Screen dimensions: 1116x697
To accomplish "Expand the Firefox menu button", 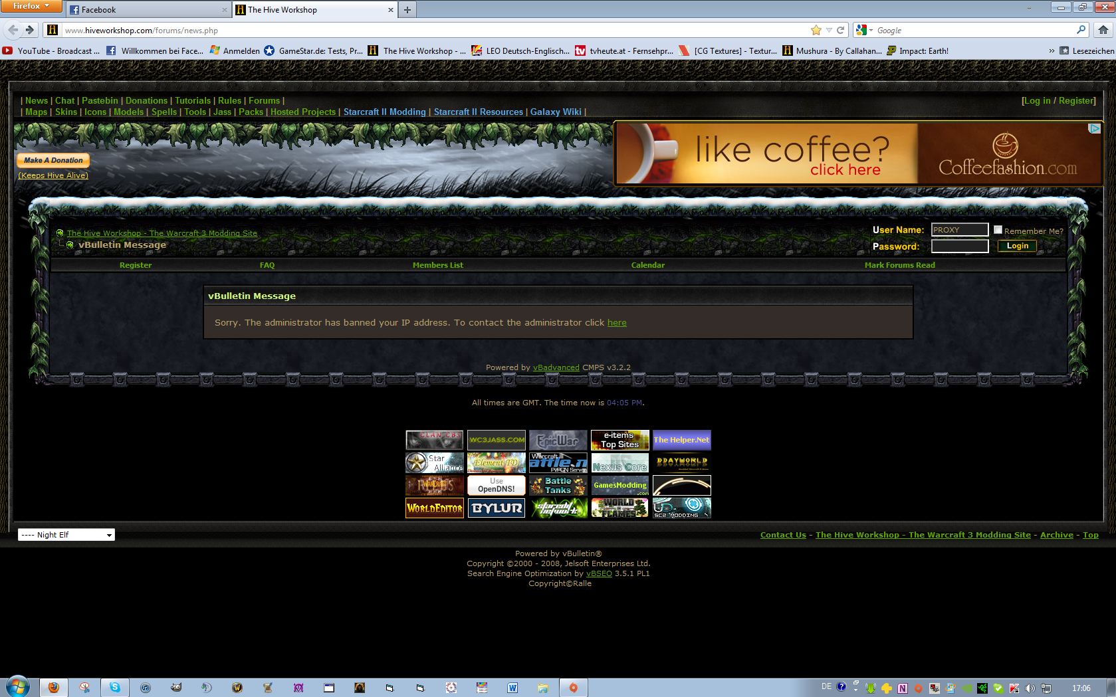I will coord(31,6).
